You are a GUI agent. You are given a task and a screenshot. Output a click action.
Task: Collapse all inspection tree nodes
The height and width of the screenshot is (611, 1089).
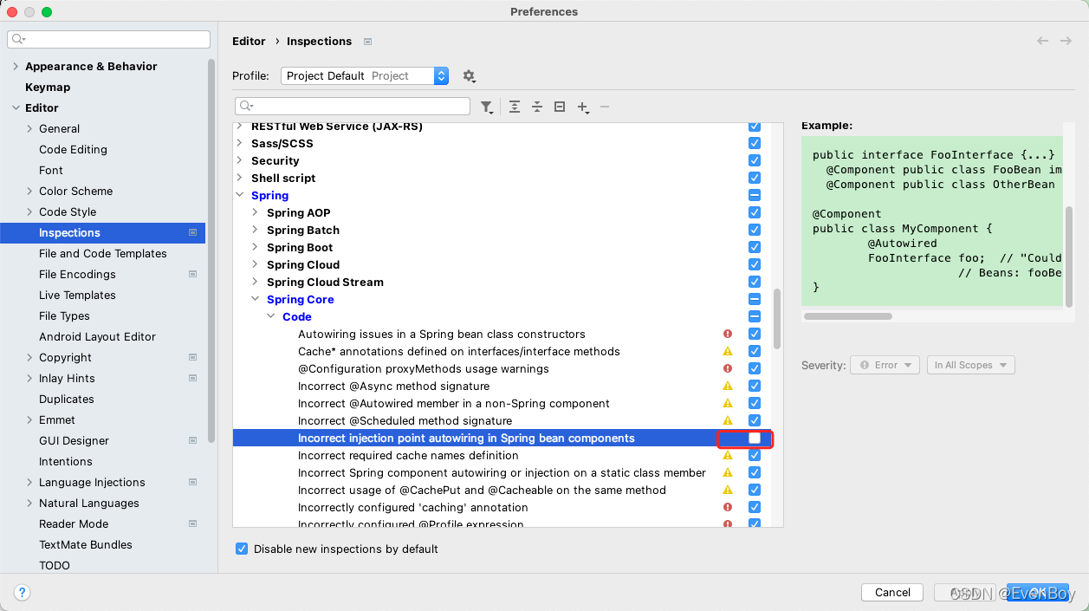tap(537, 107)
